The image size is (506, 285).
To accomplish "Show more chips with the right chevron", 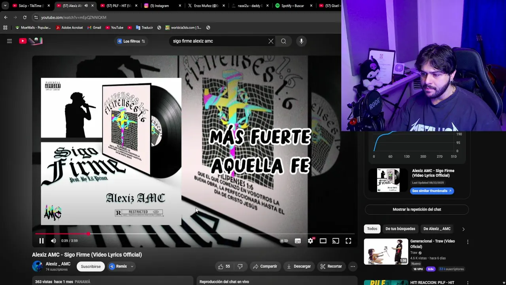I will click(463, 229).
